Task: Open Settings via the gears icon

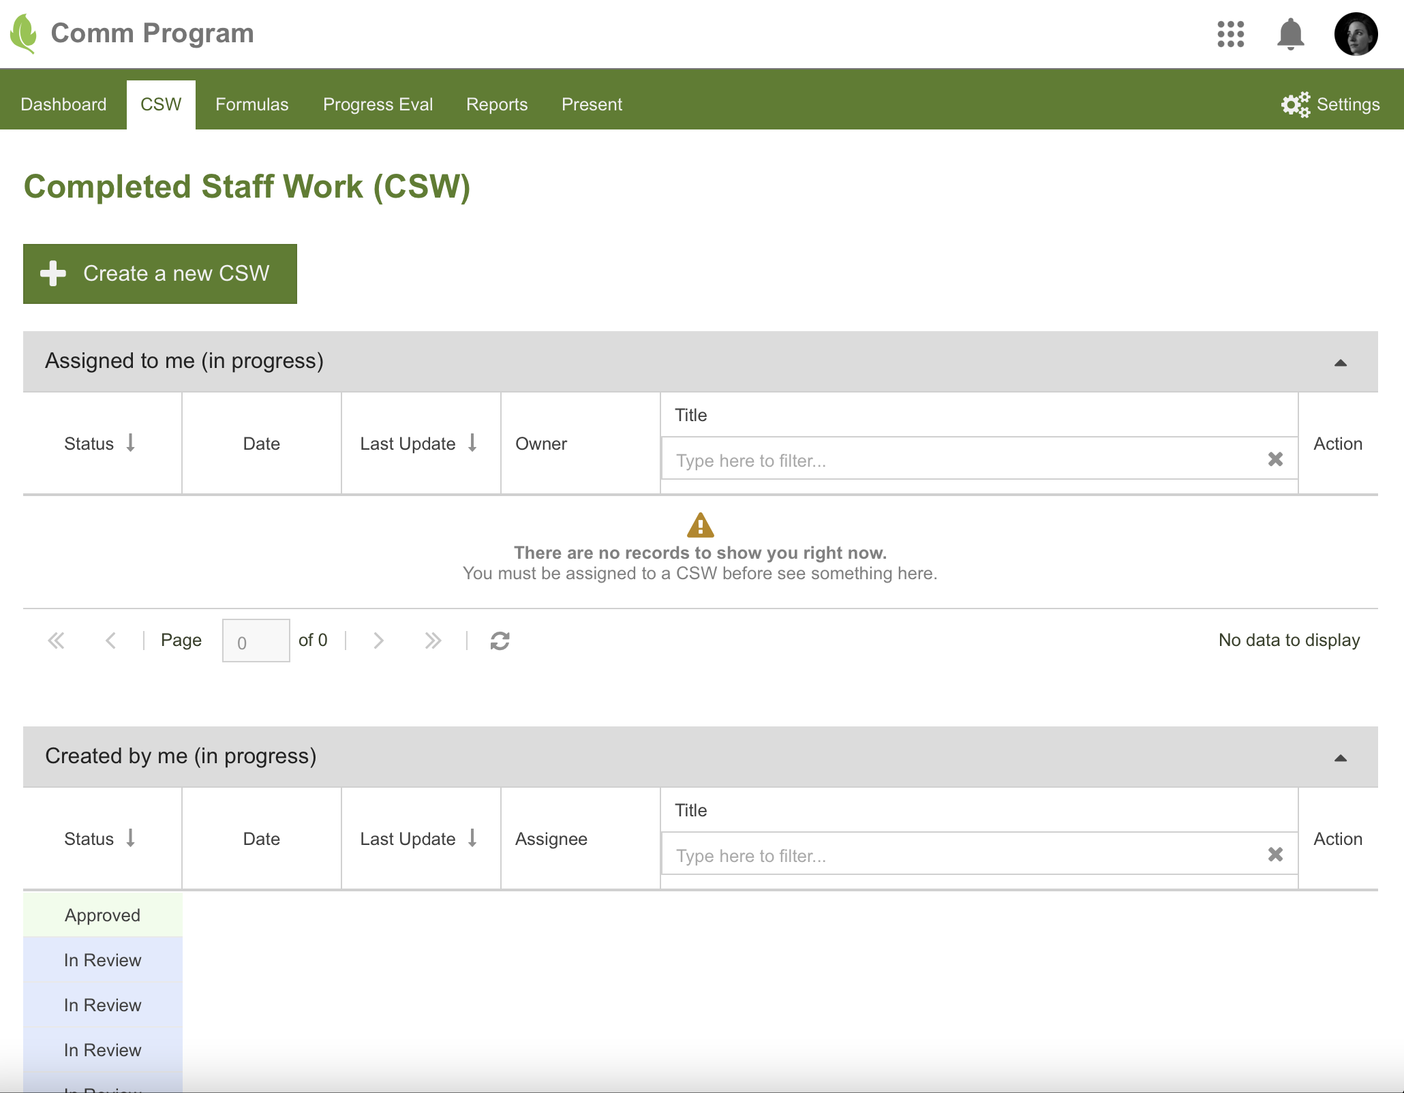Action: click(1295, 104)
